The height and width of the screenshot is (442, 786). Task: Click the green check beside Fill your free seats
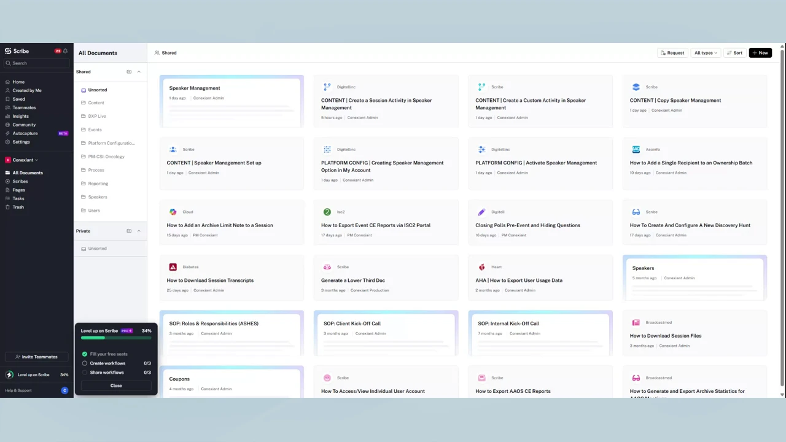pyautogui.click(x=85, y=354)
